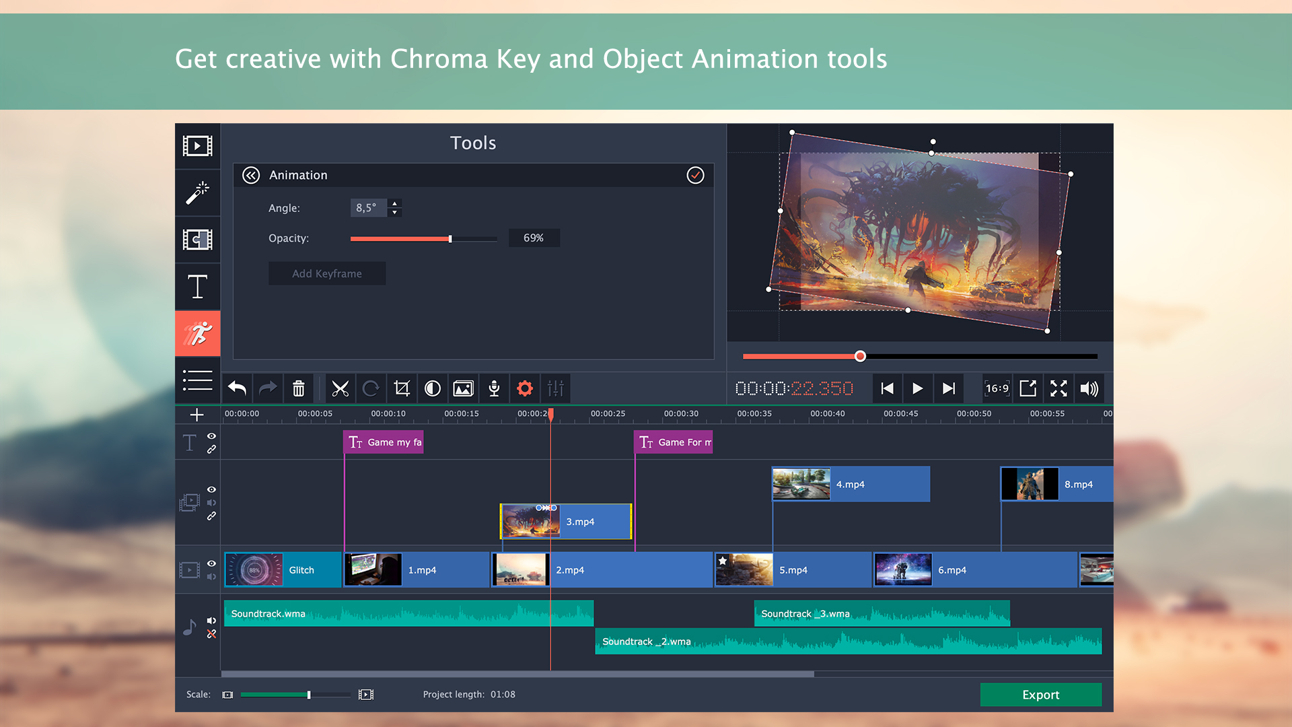The height and width of the screenshot is (727, 1292).
Task: Rotate the clip with the rotate icon
Action: click(x=371, y=388)
